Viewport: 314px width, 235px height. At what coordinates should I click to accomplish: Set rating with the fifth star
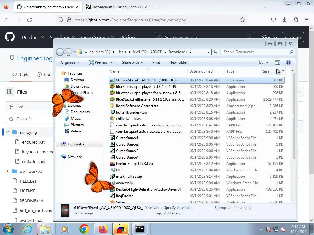click(x=251, y=208)
